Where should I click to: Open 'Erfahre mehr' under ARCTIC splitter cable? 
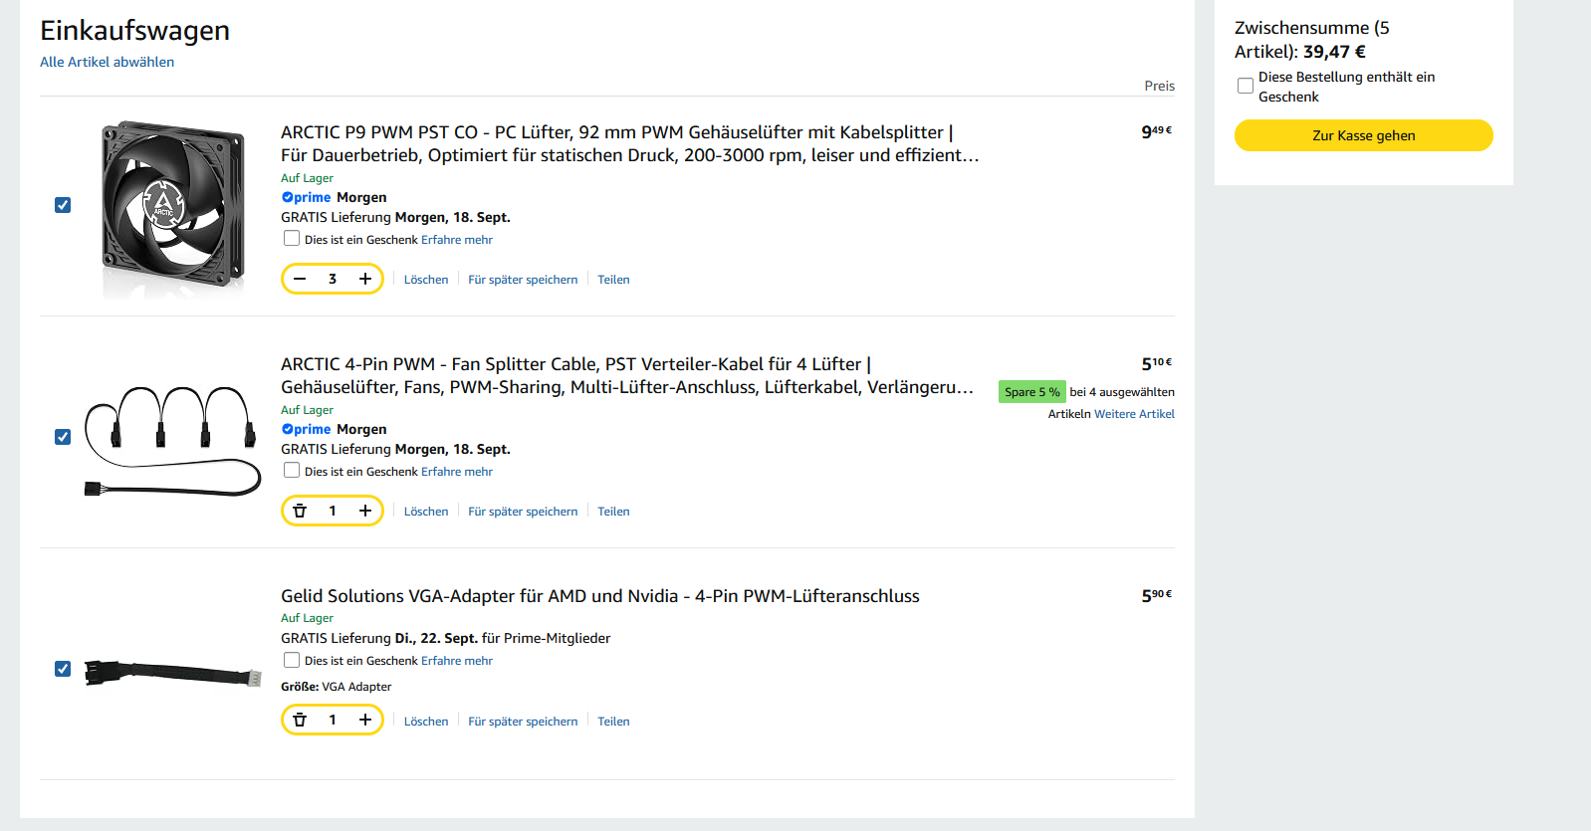pyautogui.click(x=457, y=472)
